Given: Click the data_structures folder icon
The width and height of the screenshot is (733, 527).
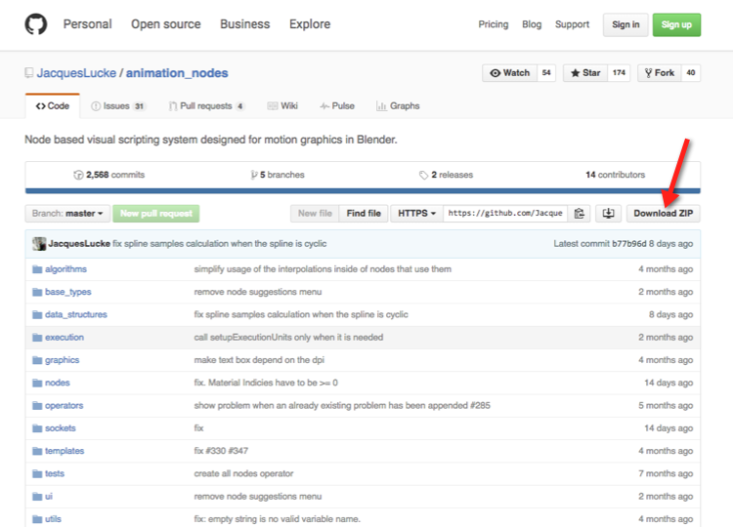Looking at the screenshot, I should 37,314.
